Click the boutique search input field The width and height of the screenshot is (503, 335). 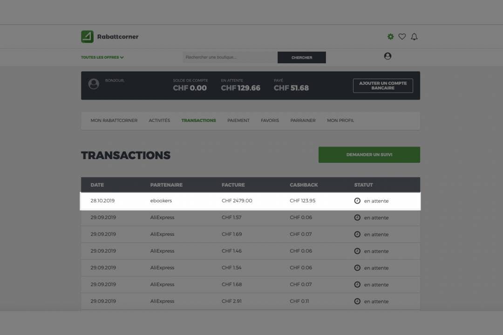pyautogui.click(x=230, y=57)
